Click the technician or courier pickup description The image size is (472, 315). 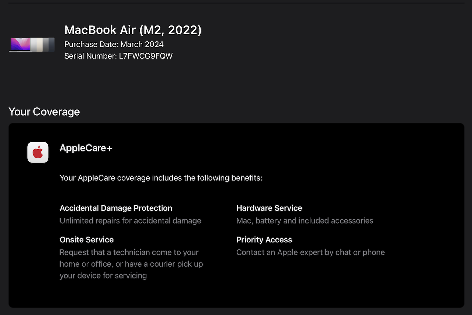click(x=131, y=264)
